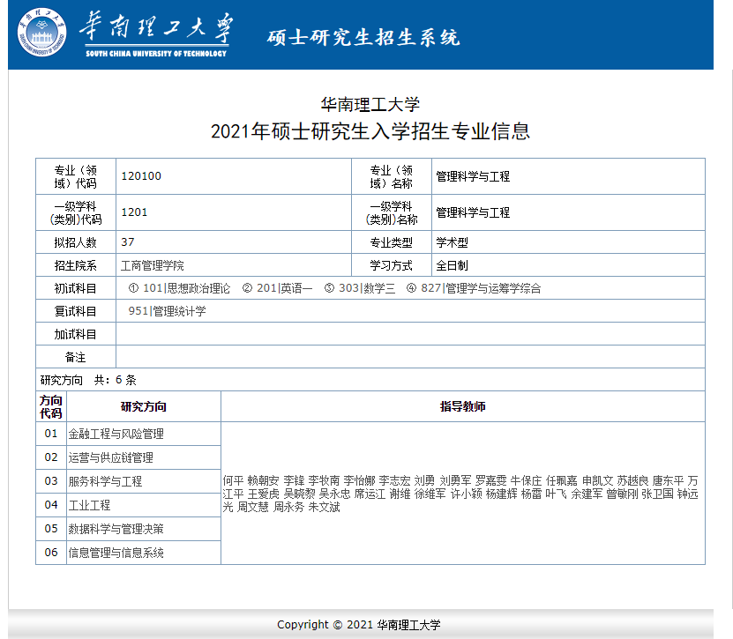Click the 全日制 study mode value
The height and width of the screenshot is (639, 733).
tap(452, 265)
